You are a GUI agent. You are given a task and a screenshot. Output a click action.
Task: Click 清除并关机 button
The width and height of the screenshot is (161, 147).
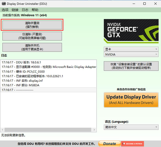click(32, 47)
